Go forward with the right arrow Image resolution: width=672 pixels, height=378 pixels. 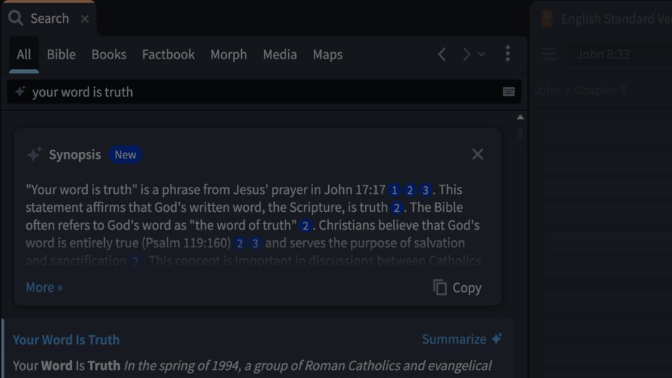tap(466, 54)
